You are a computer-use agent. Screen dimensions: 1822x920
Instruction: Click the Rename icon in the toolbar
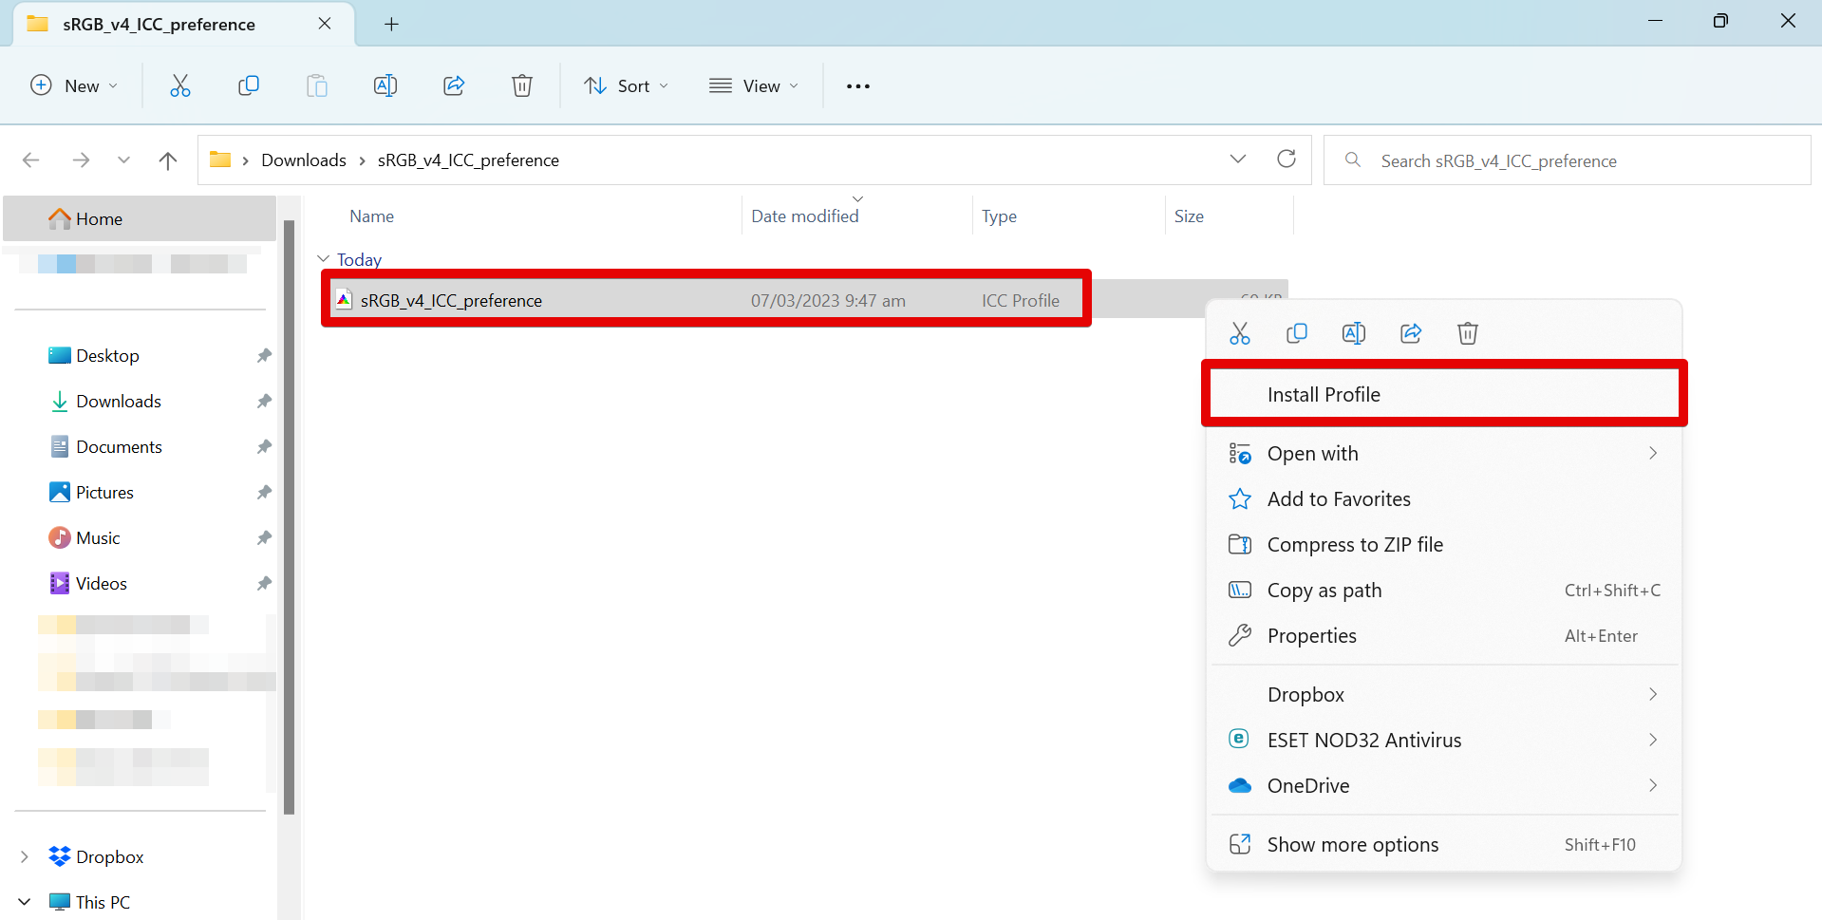385,85
